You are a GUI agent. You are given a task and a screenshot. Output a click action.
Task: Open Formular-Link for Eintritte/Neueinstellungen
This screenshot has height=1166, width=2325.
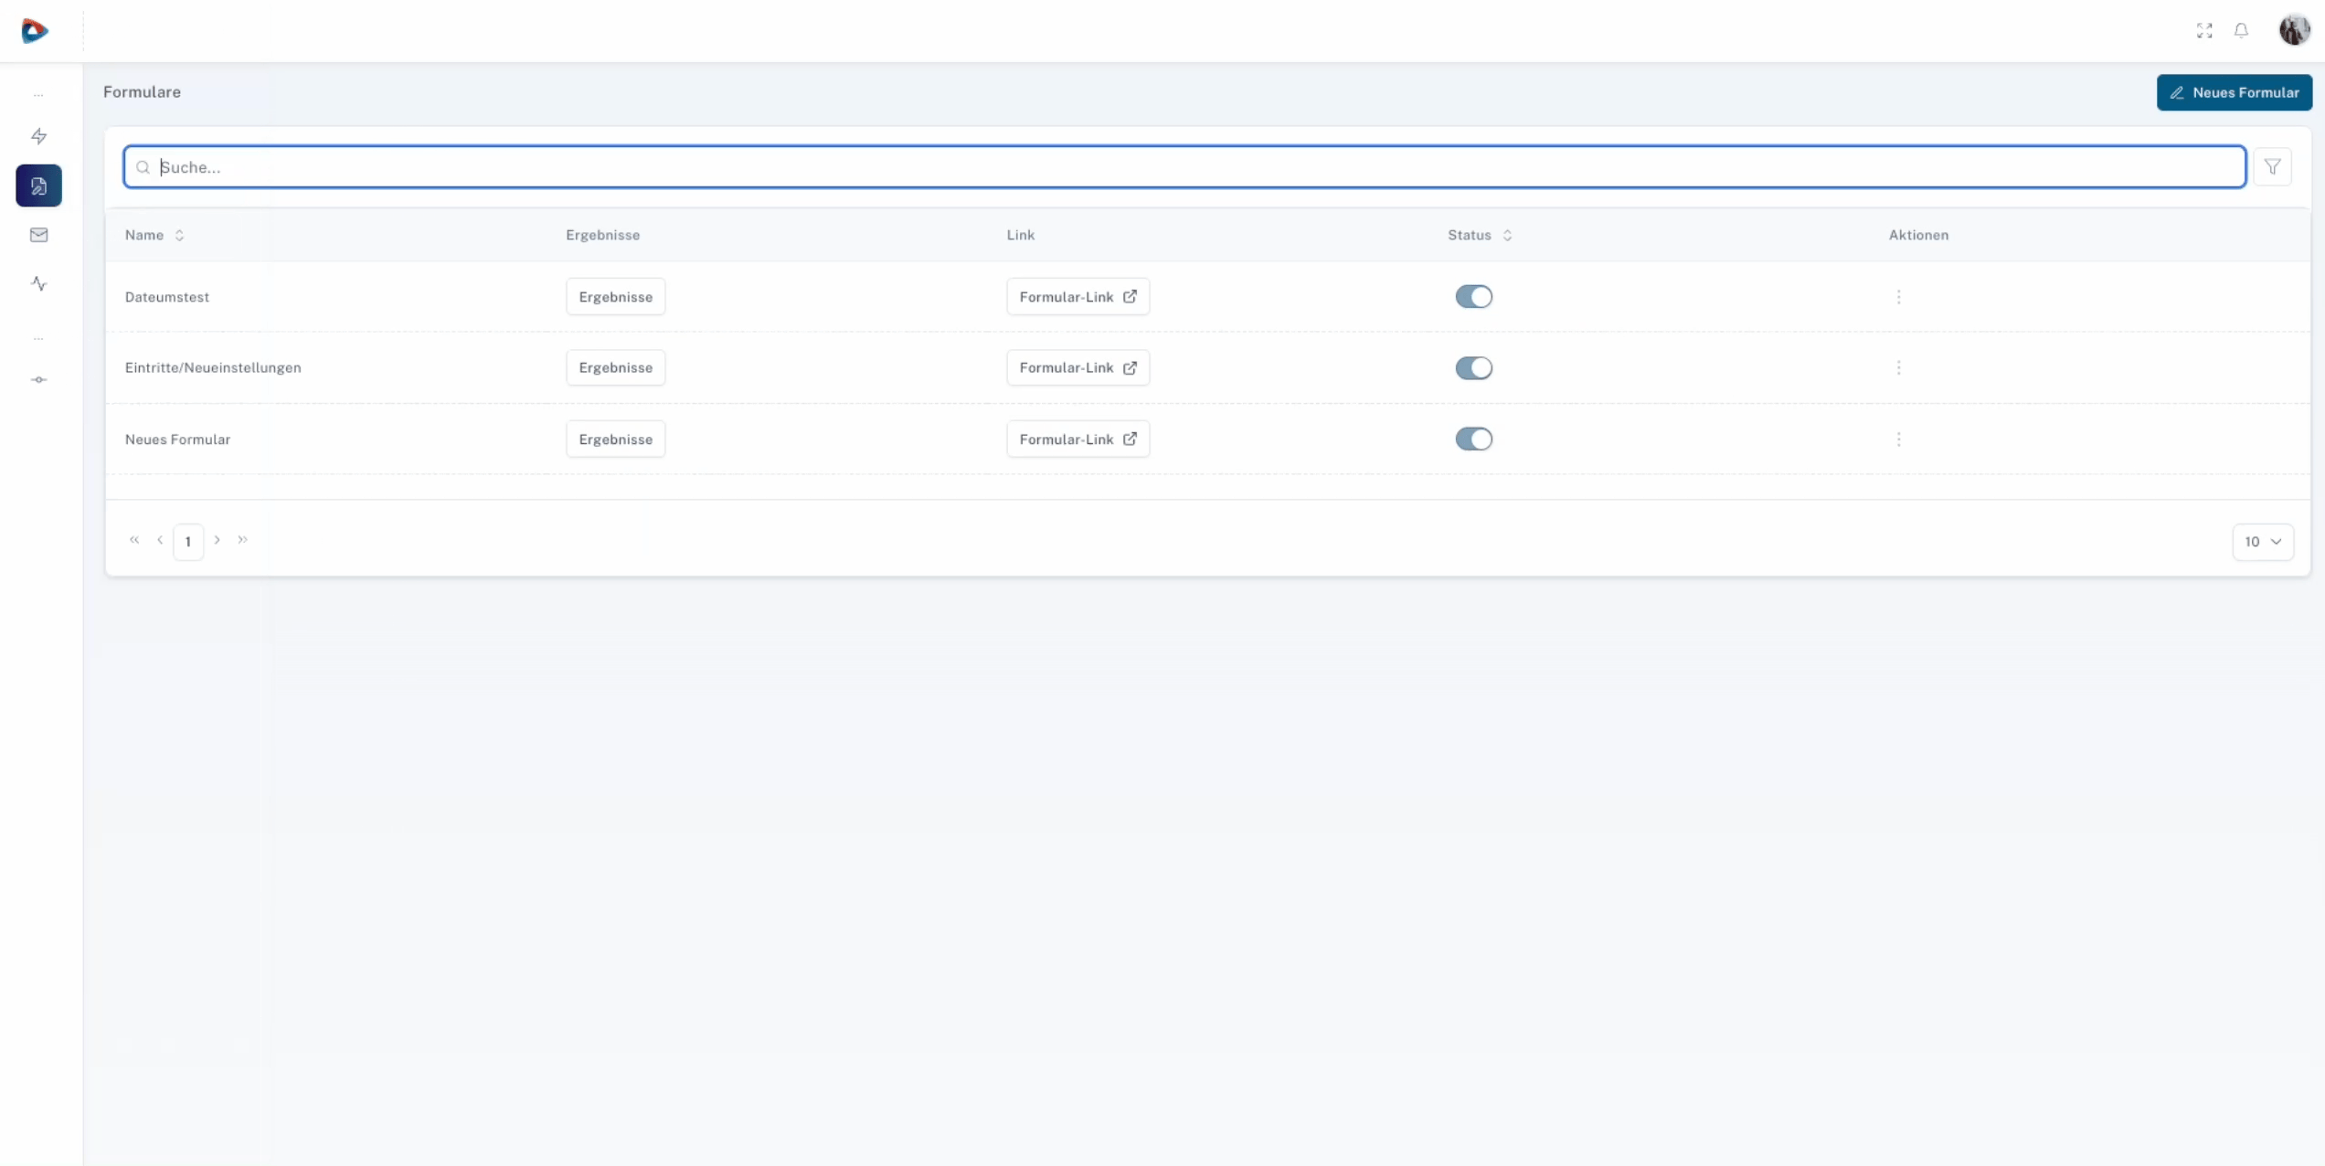[1078, 367]
